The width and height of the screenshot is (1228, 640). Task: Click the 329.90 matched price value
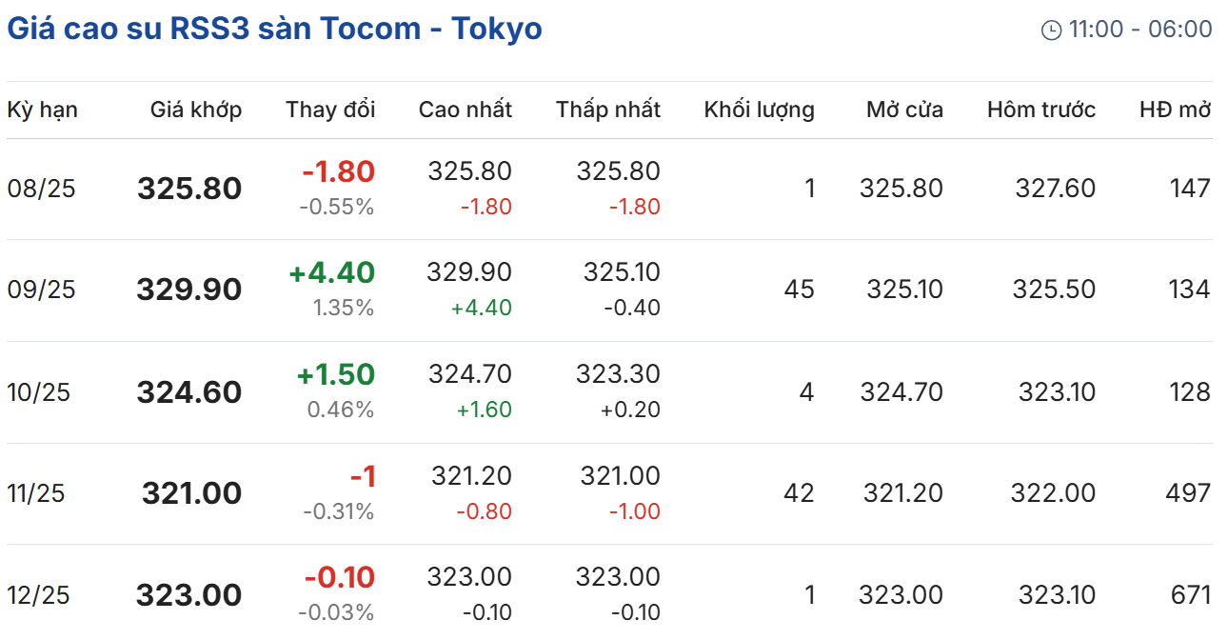tap(189, 290)
